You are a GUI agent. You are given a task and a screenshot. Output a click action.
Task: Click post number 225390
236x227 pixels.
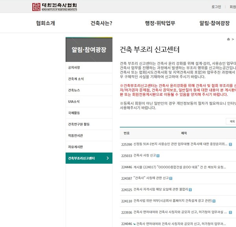pyautogui.click(x=127, y=144)
